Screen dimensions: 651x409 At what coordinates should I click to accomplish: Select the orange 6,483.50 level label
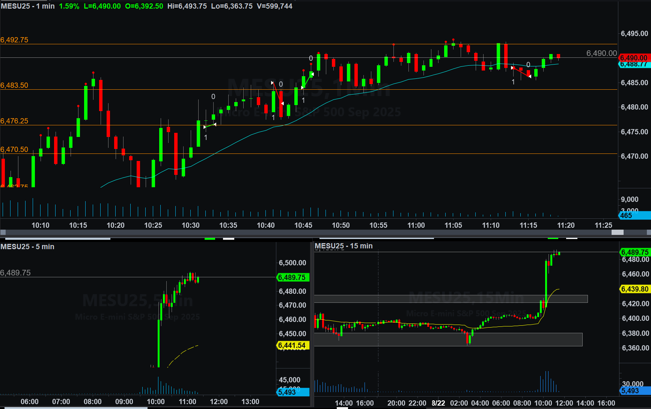click(x=14, y=85)
